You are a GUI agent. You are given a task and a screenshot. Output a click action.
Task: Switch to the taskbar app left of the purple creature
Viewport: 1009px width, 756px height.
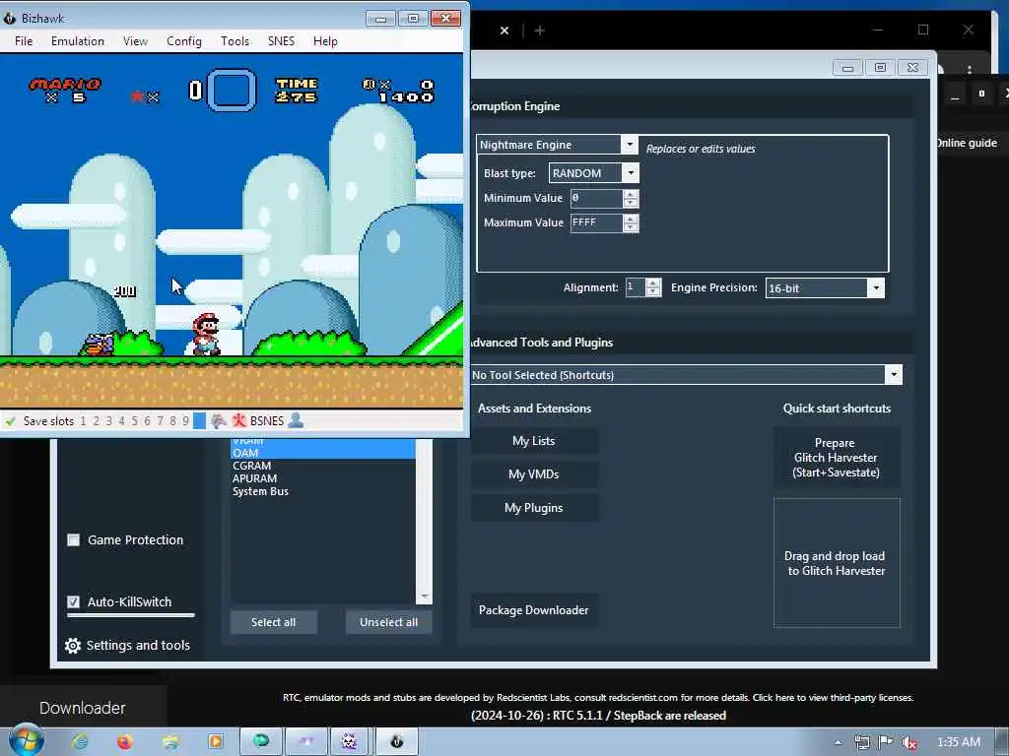[306, 741]
